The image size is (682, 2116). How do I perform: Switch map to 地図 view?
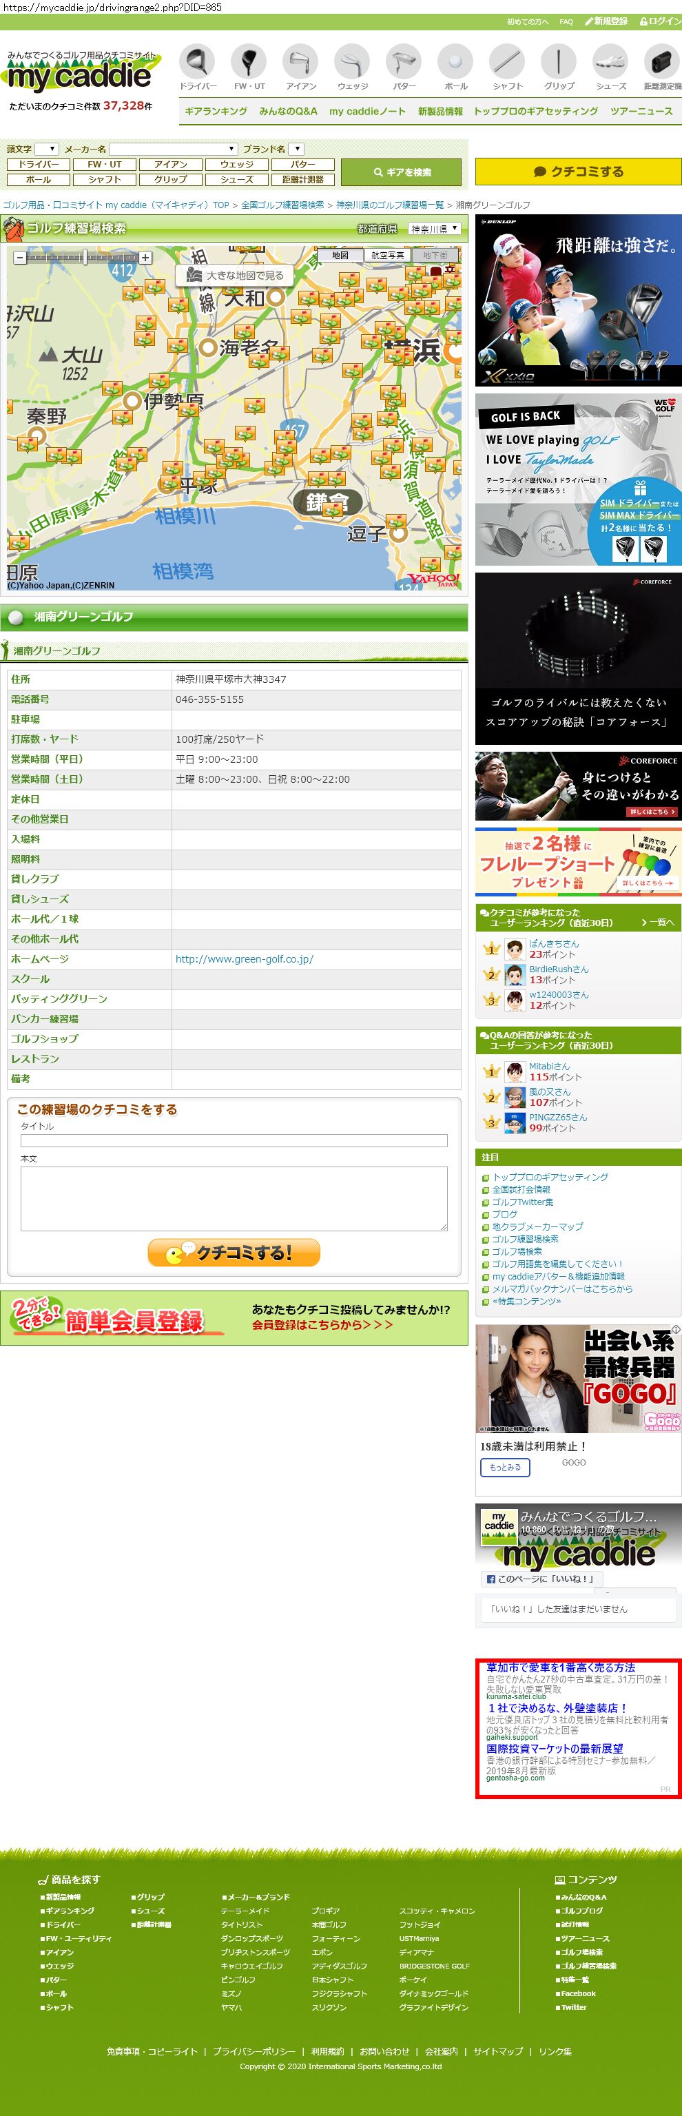[x=340, y=256]
